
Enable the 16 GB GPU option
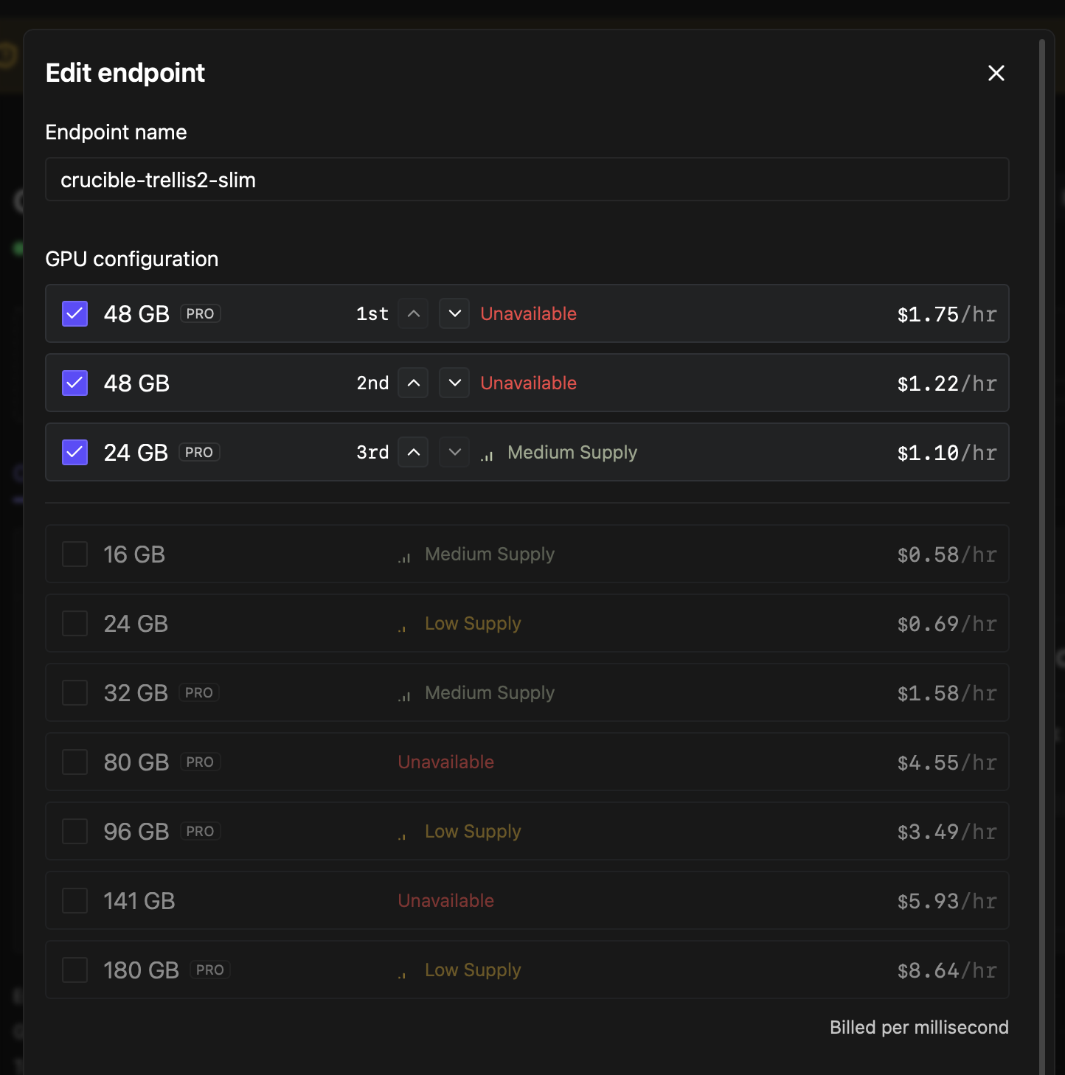74,554
